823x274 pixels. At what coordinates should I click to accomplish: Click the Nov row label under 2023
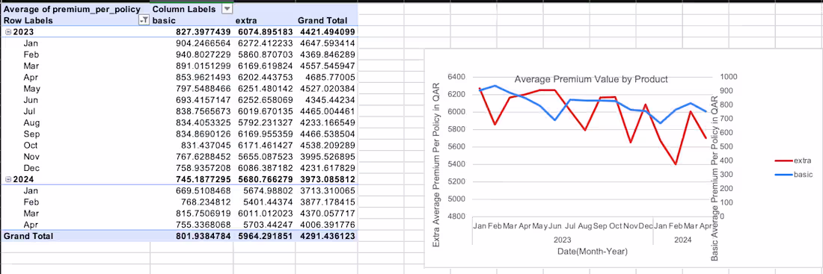click(31, 157)
